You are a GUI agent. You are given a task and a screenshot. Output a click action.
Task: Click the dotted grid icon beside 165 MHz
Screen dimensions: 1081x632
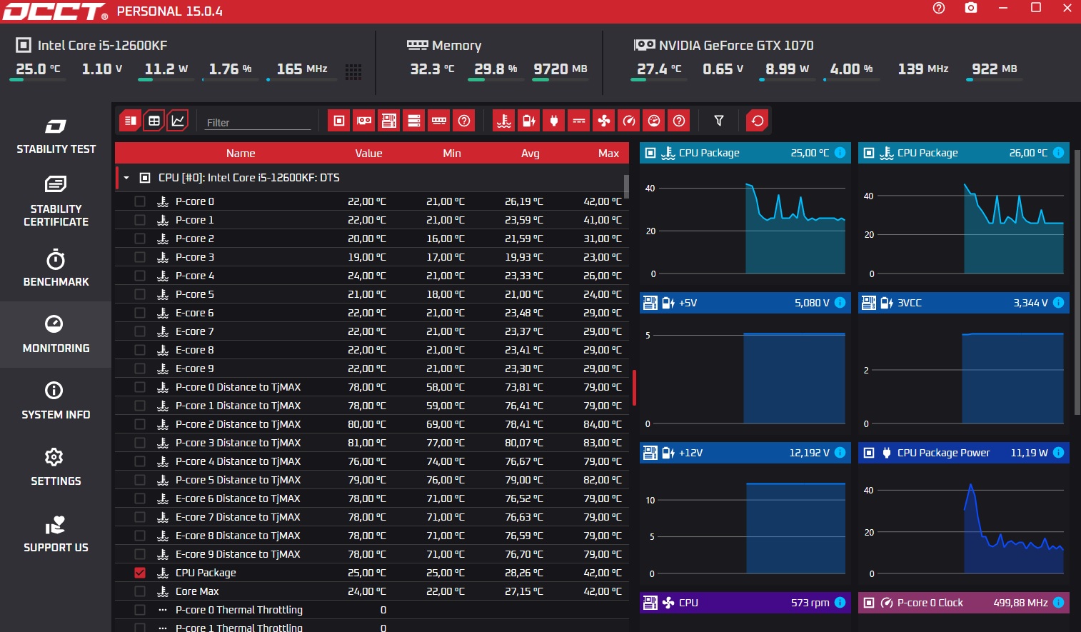point(353,71)
